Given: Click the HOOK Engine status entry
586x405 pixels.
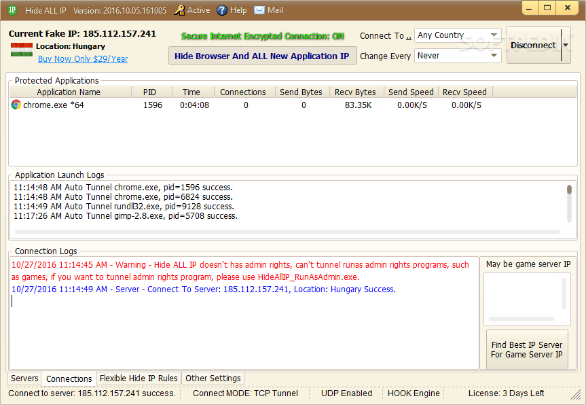Looking at the screenshot, I should click(414, 393).
